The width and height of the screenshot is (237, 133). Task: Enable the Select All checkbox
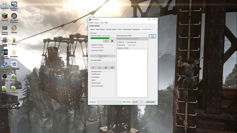[x=117, y=42]
